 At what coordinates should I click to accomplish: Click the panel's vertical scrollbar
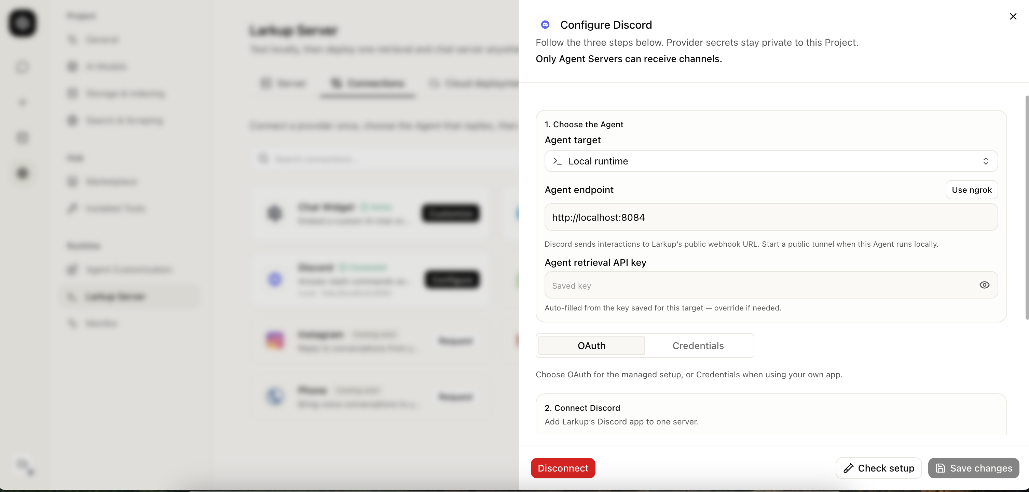(1027, 207)
